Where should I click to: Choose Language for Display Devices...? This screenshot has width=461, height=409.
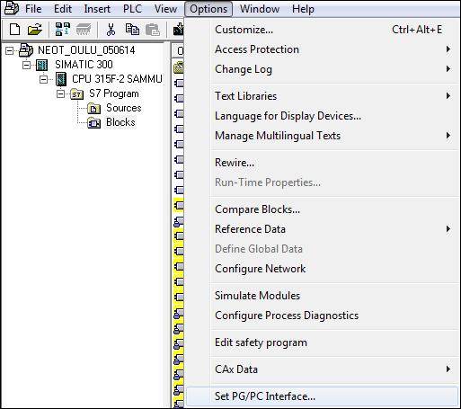(x=322, y=116)
